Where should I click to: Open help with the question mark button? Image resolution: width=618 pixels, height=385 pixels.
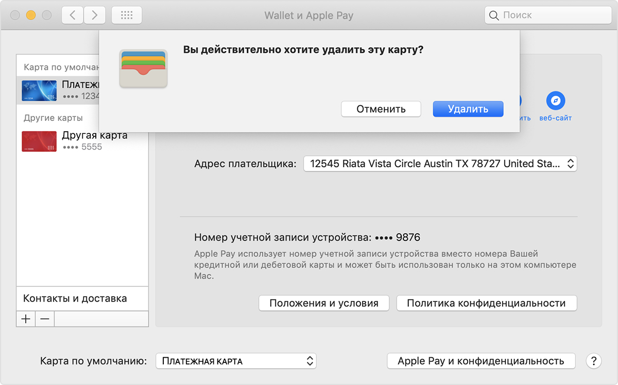point(594,361)
